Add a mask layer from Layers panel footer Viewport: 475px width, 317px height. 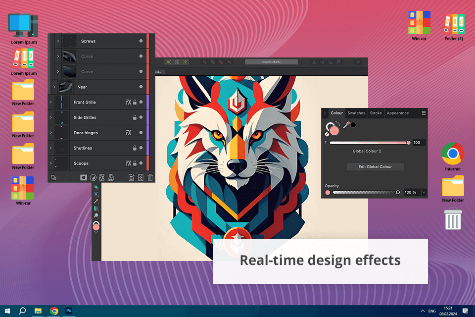point(84,177)
